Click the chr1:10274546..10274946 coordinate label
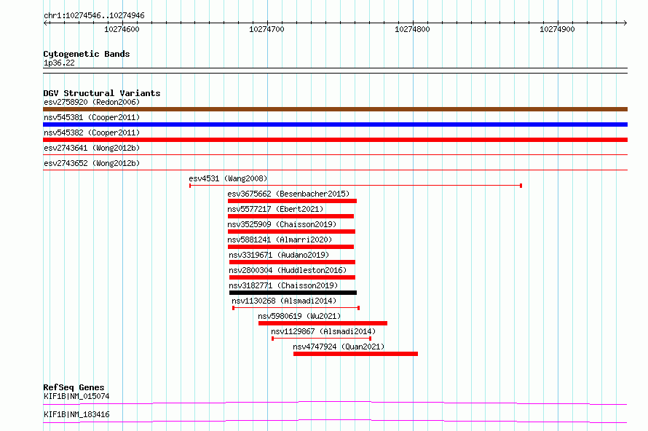The image size is (648, 431). click(x=94, y=15)
